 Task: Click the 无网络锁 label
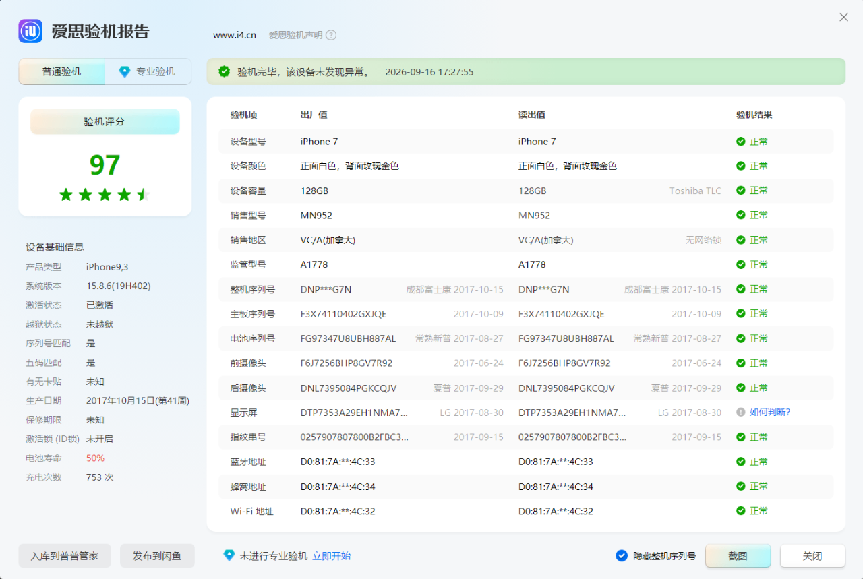click(703, 240)
